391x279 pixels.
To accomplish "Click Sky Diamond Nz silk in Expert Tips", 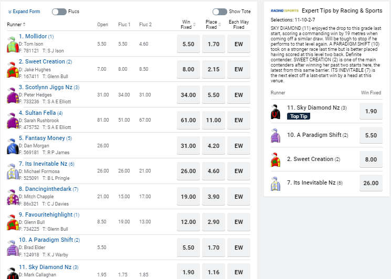I will pos(276,112).
